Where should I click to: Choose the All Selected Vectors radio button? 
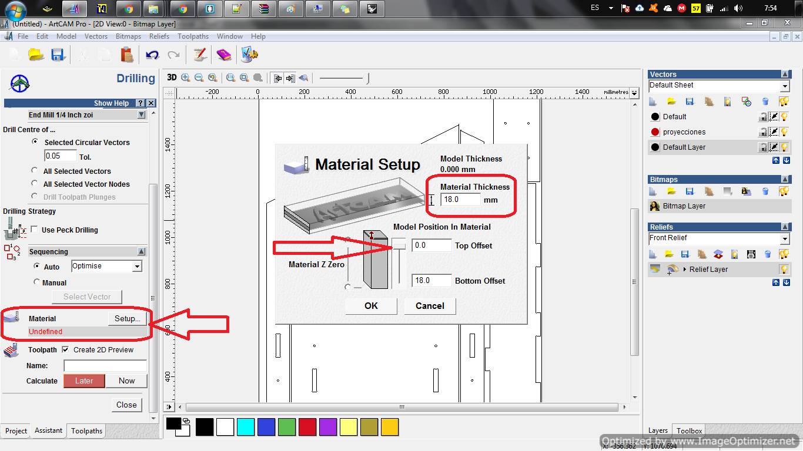(35, 171)
